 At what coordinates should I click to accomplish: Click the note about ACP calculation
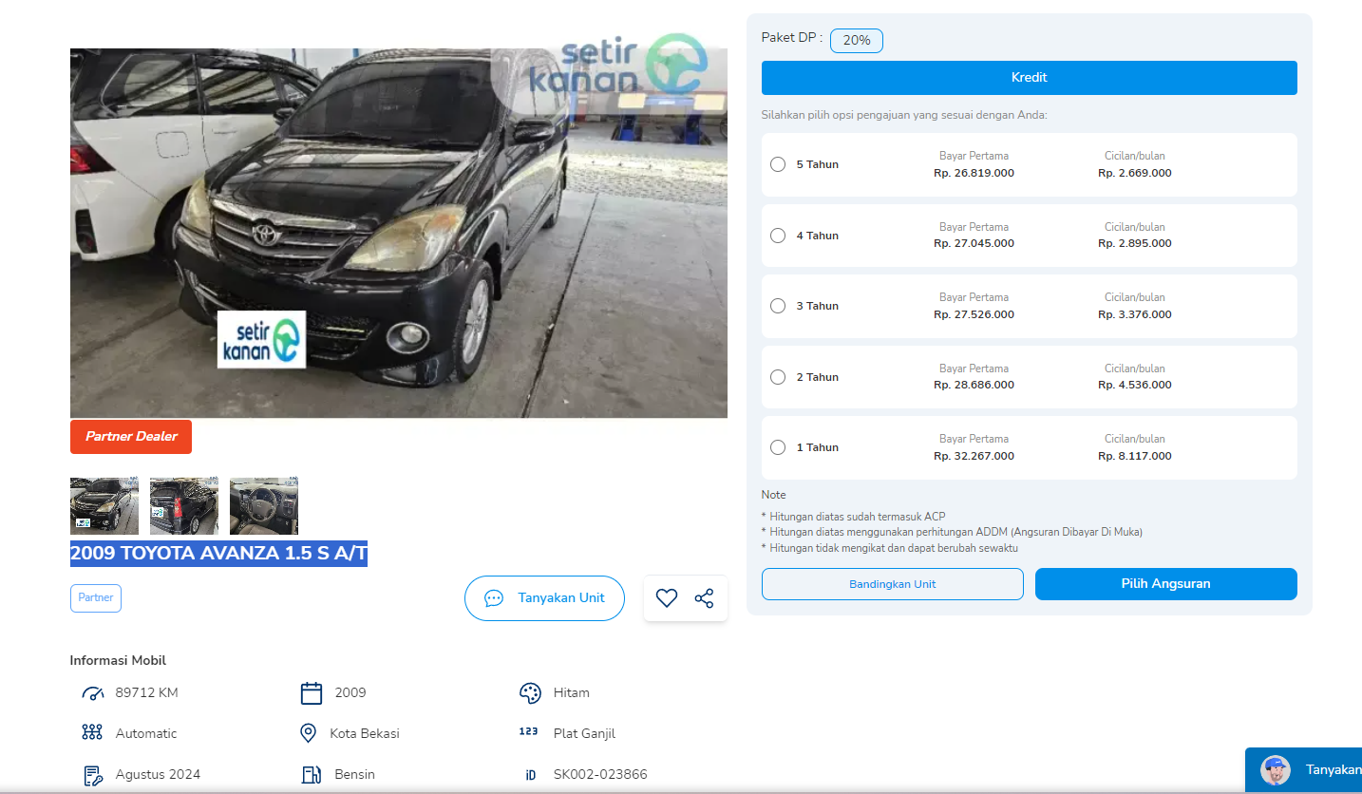pos(854,517)
